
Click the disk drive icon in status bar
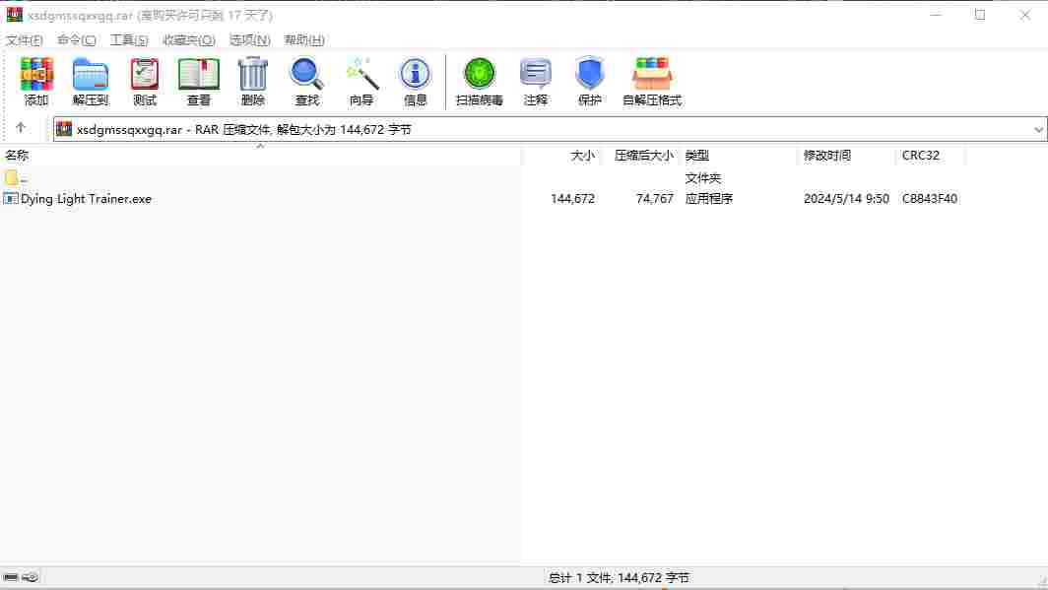pos(10,577)
